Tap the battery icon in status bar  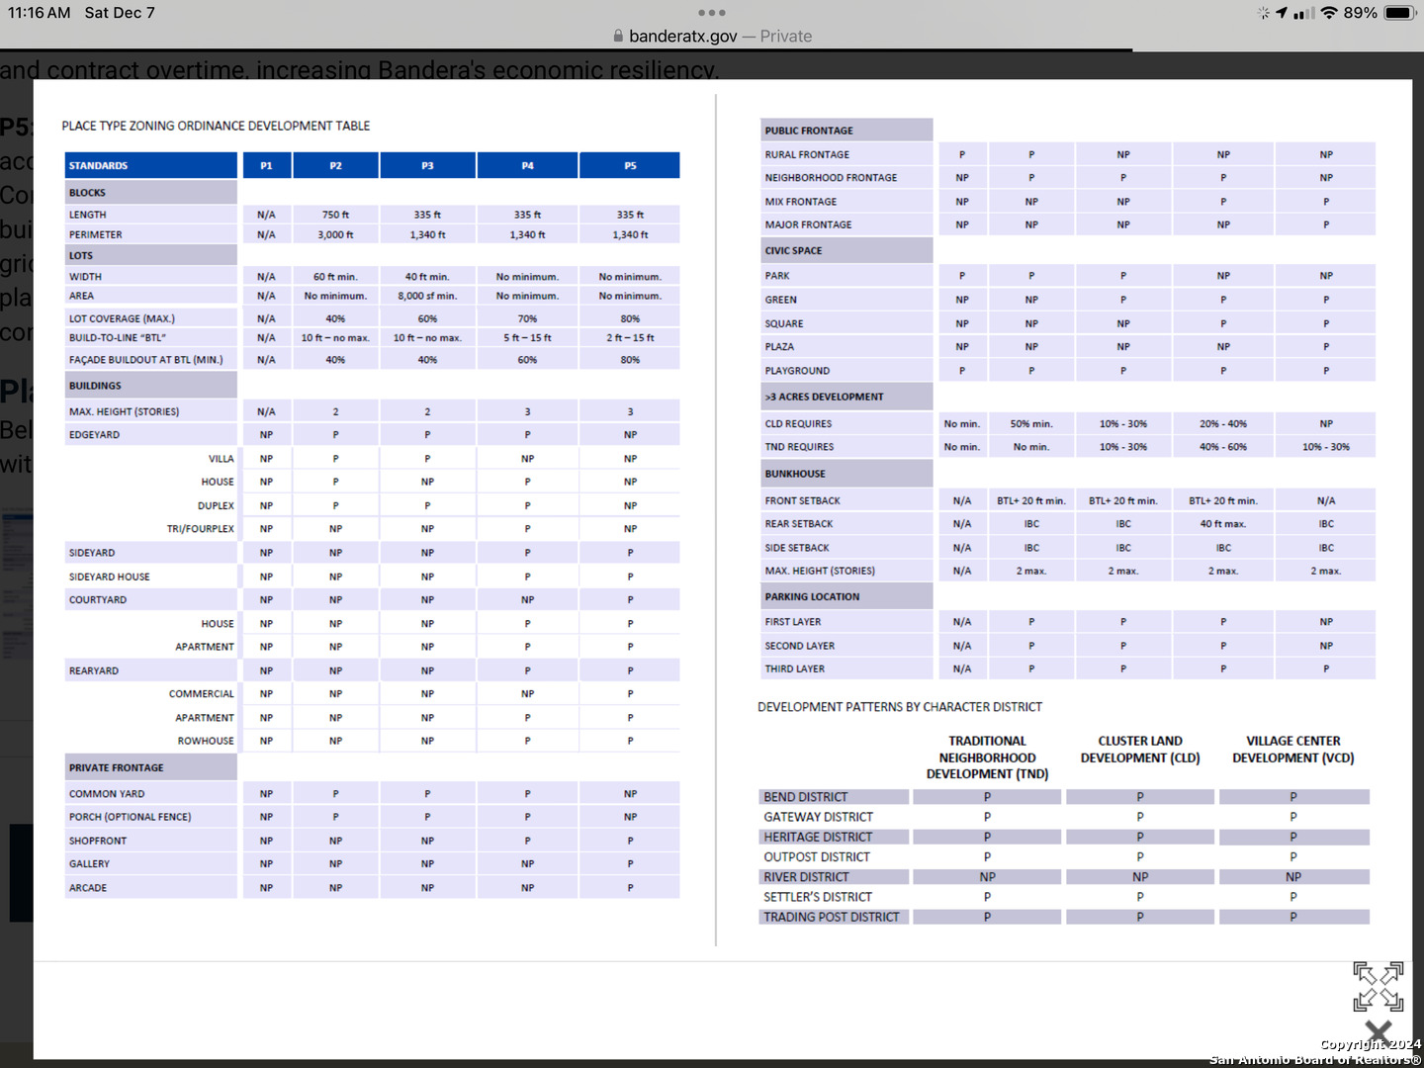tap(1400, 13)
